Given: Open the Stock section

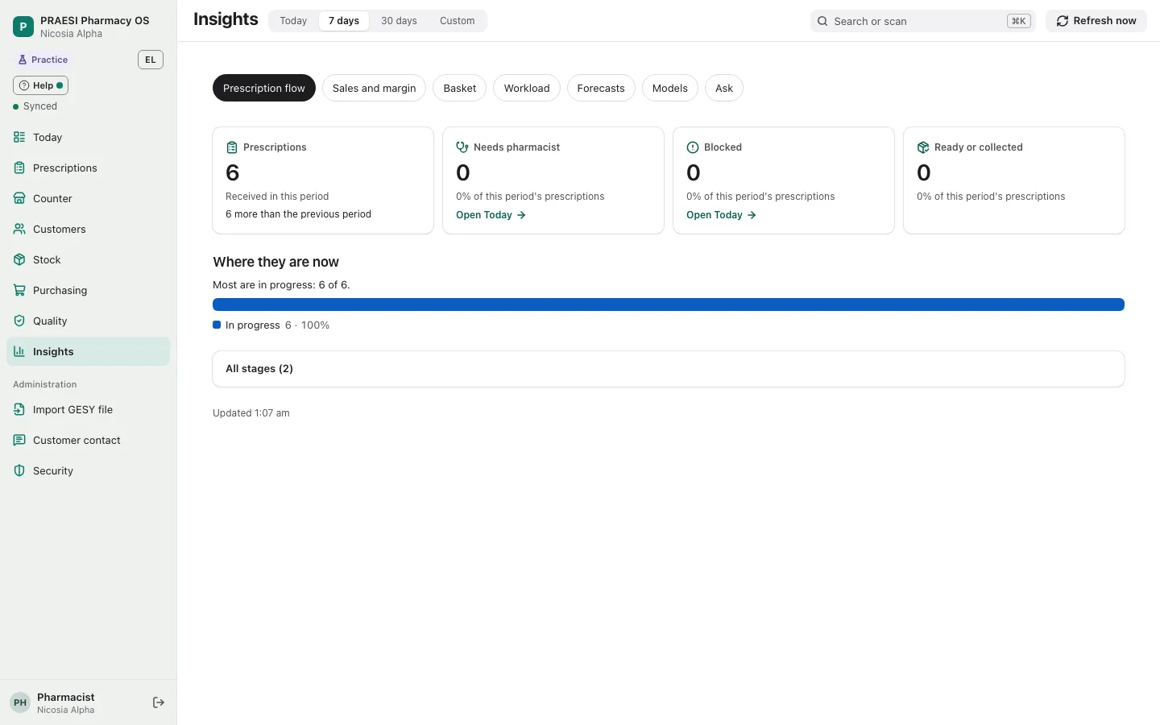Looking at the screenshot, I should click(88, 260).
